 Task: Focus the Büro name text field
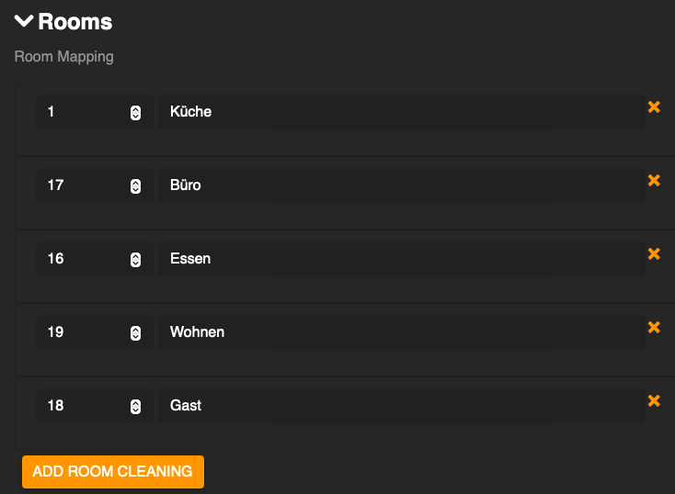click(401, 185)
